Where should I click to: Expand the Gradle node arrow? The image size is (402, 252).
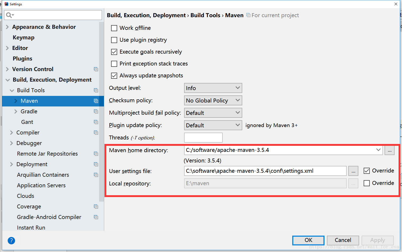[x=16, y=111]
